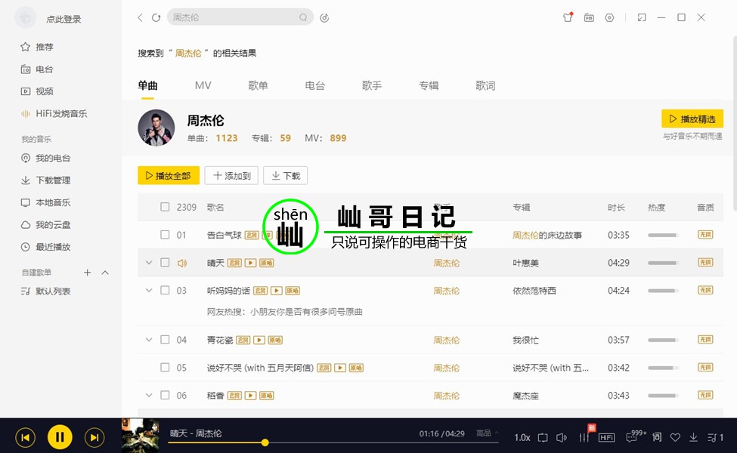Open the 高品 audio quality dropdown
737x453 pixels.
(x=487, y=433)
